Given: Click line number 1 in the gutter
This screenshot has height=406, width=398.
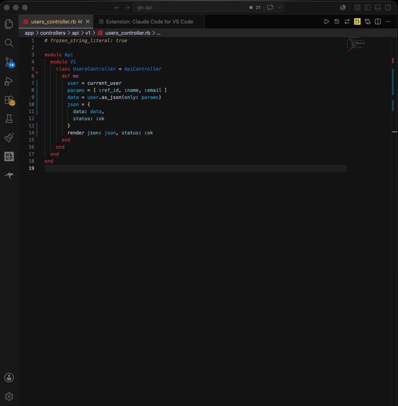Looking at the screenshot, I should point(33,40).
